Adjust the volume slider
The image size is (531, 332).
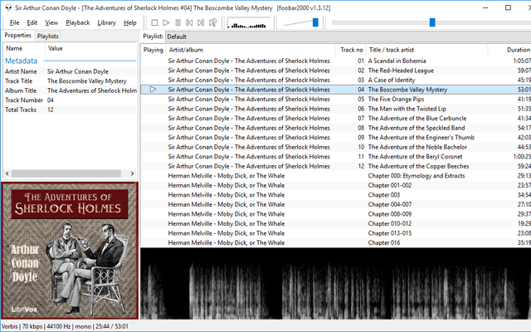pyautogui.click(x=315, y=22)
